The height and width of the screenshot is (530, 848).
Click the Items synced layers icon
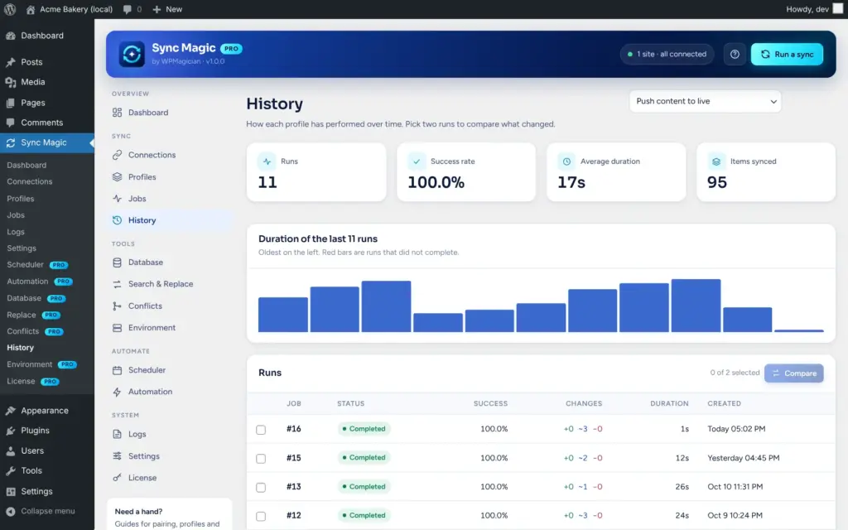pos(716,161)
